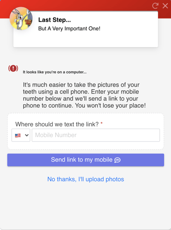
Task: Click the on a computer notice text
Action: coord(55,72)
